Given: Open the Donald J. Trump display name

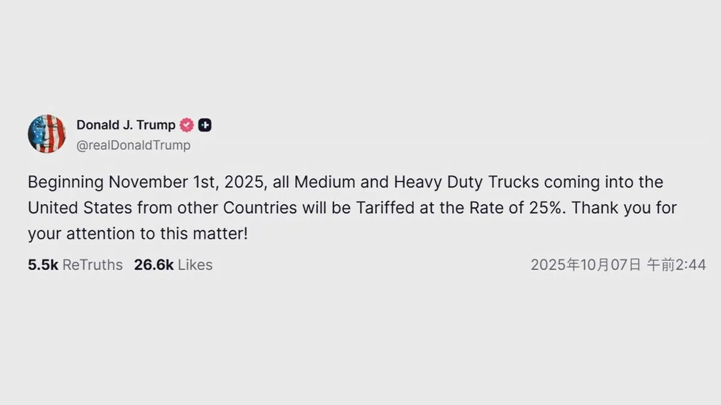Looking at the screenshot, I should click(x=126, y=125).
